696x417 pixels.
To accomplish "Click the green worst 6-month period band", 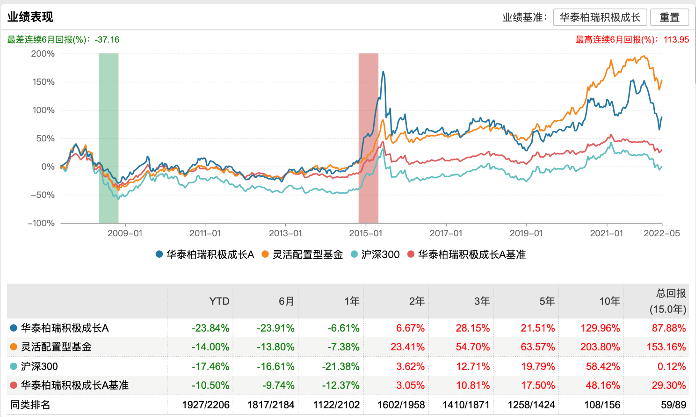I will coord(109,138).
